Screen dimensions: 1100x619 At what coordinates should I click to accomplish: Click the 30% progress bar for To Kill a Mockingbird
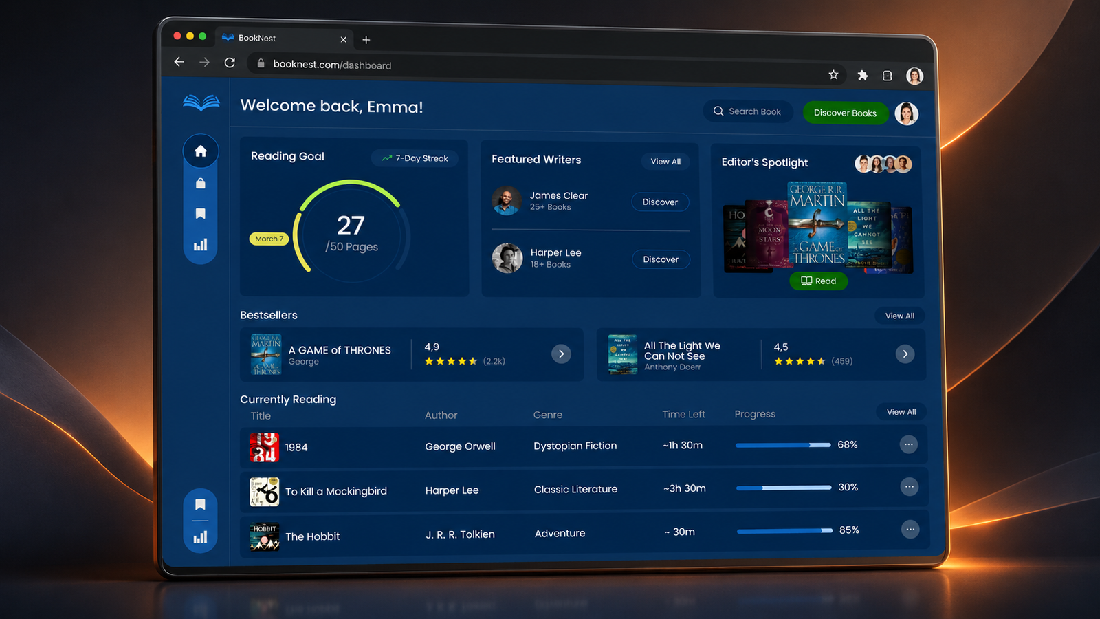(x=784, y=488)
